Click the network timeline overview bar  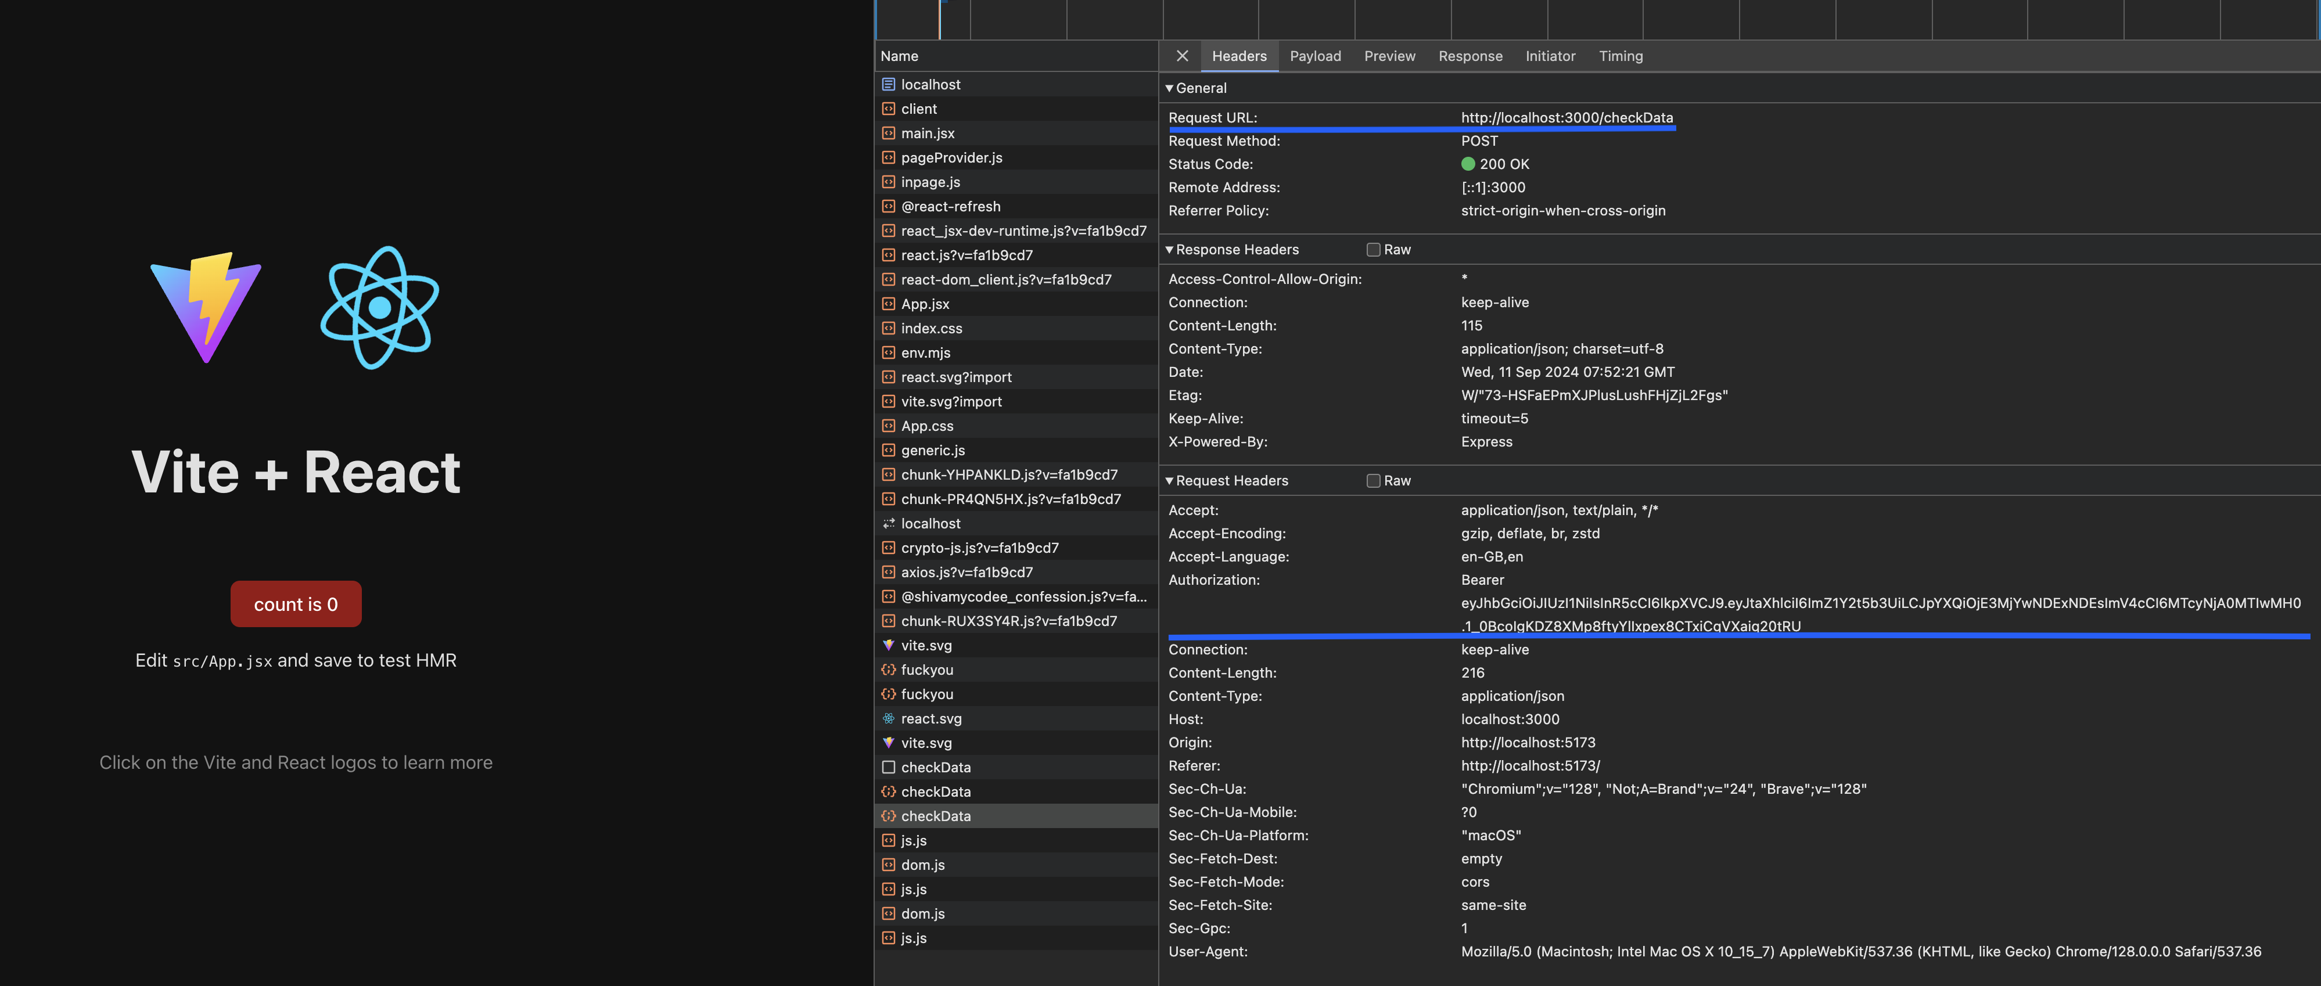click(1595, 19)
